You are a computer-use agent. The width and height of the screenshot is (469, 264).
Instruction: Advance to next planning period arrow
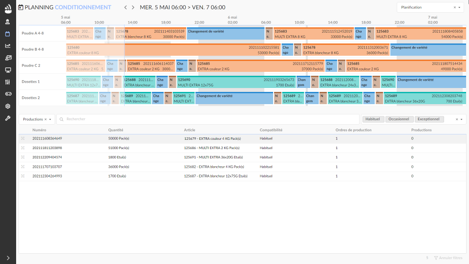click(x=133, y=7)
